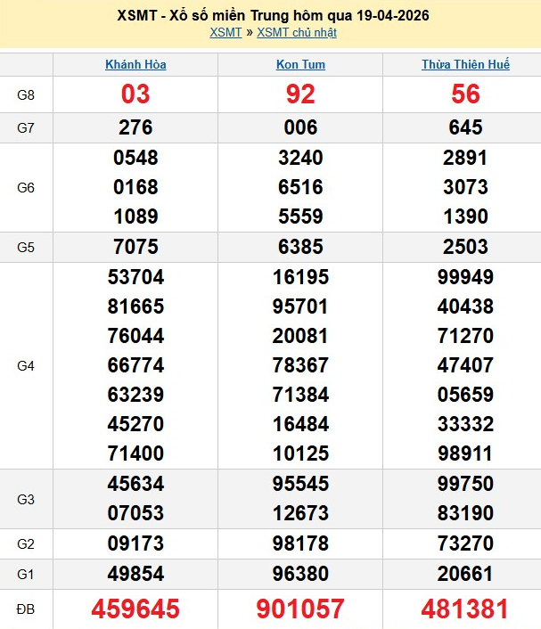Click the G4 row label
The width and height of the screenshot is (541, 629).
[x=26, y=365]
